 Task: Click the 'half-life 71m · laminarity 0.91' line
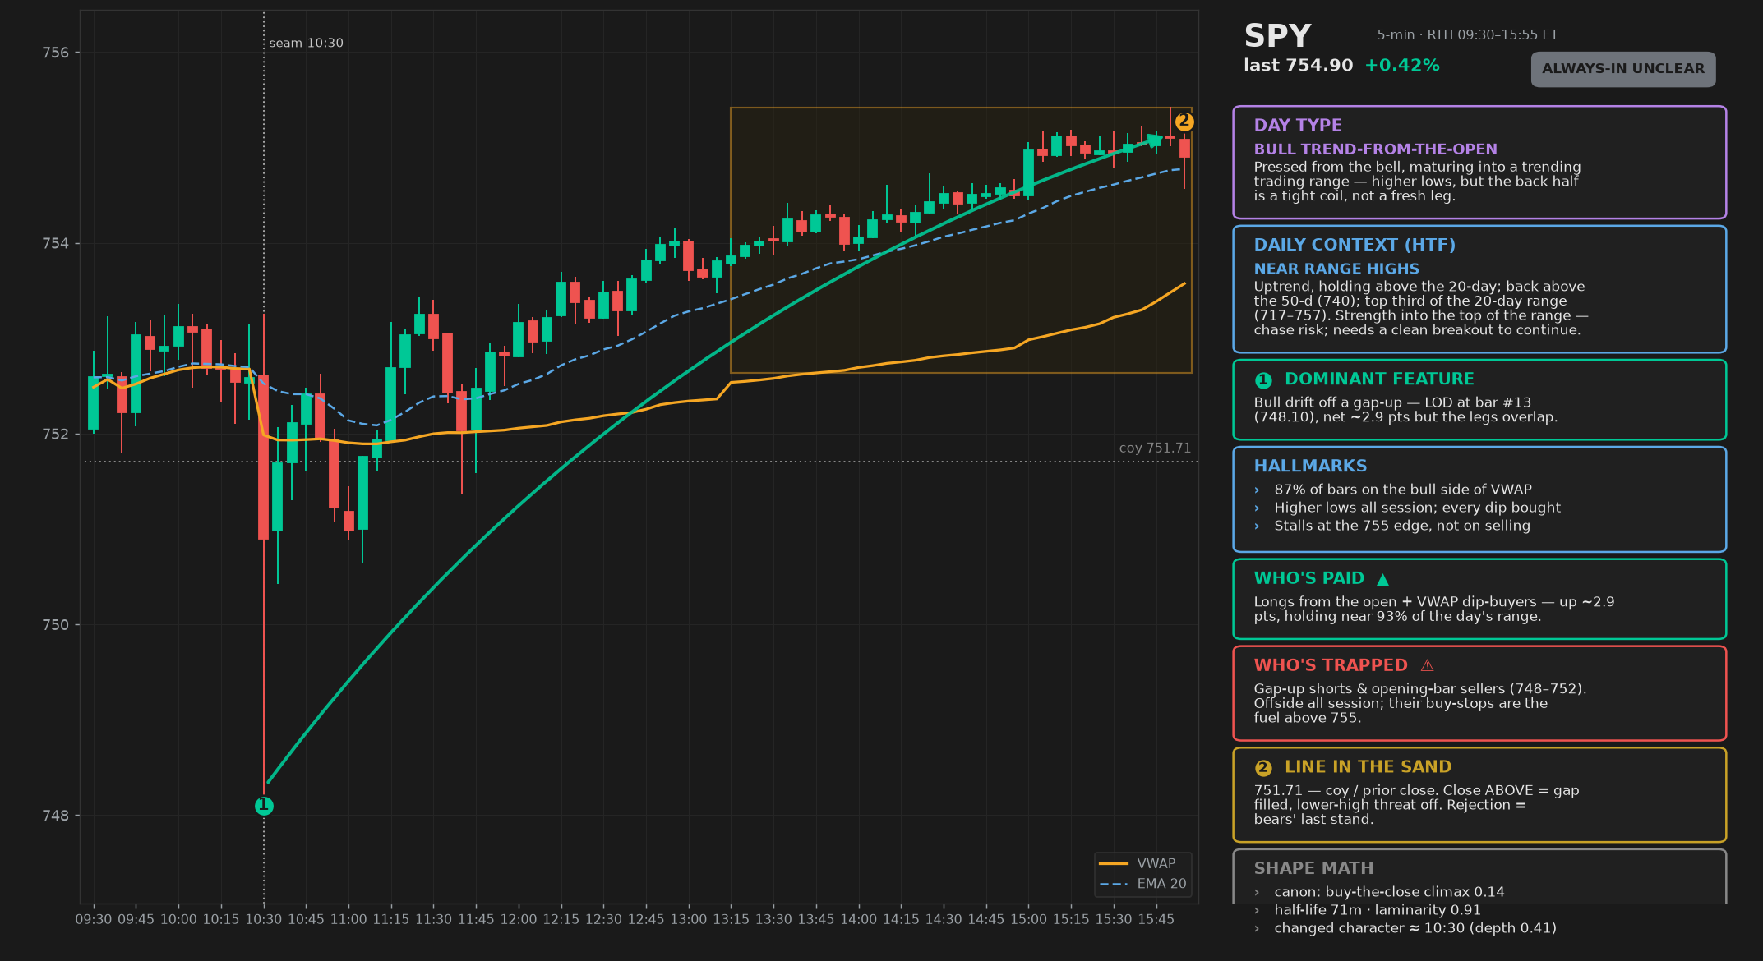pyautogui.click(x=1377, y=910)
